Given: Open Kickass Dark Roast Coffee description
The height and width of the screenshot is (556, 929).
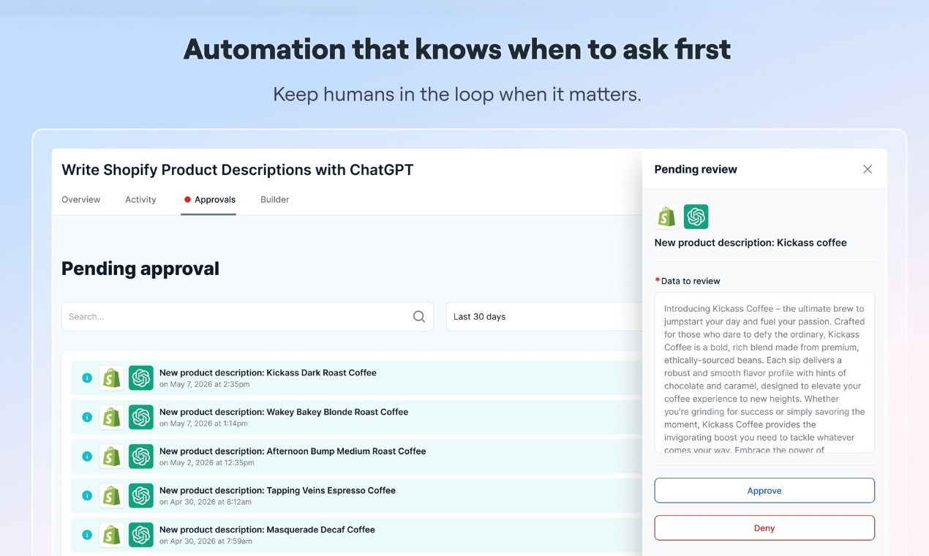Looking at the screenshot, I should tap(268, 372).
